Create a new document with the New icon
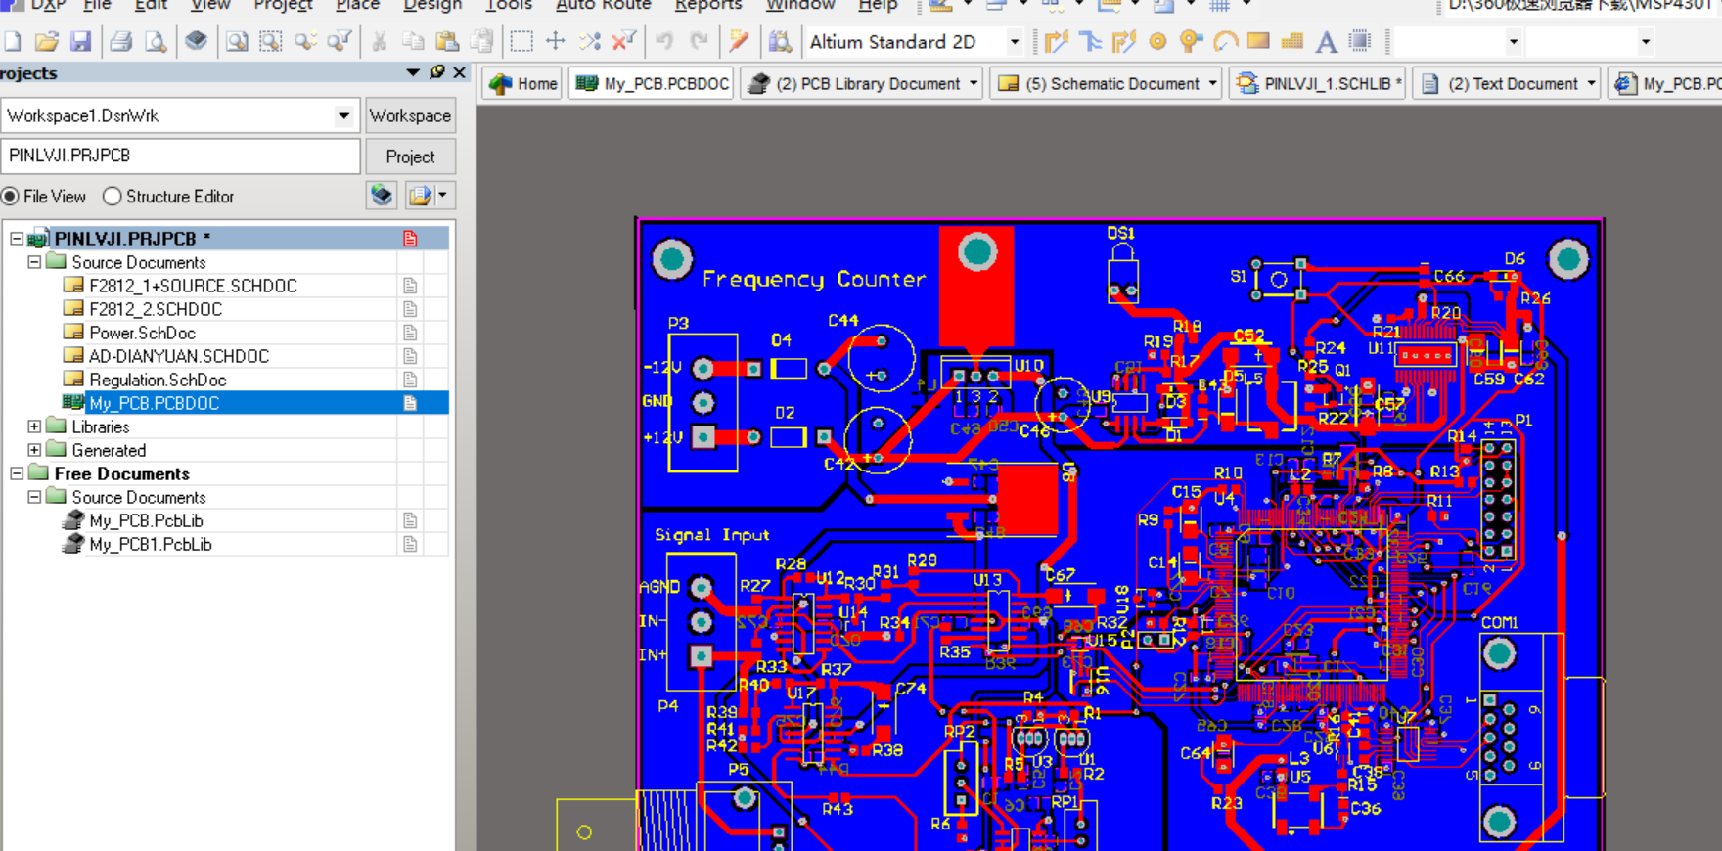The width and height of the screenshot is (1722, 851). coord(13,42)
